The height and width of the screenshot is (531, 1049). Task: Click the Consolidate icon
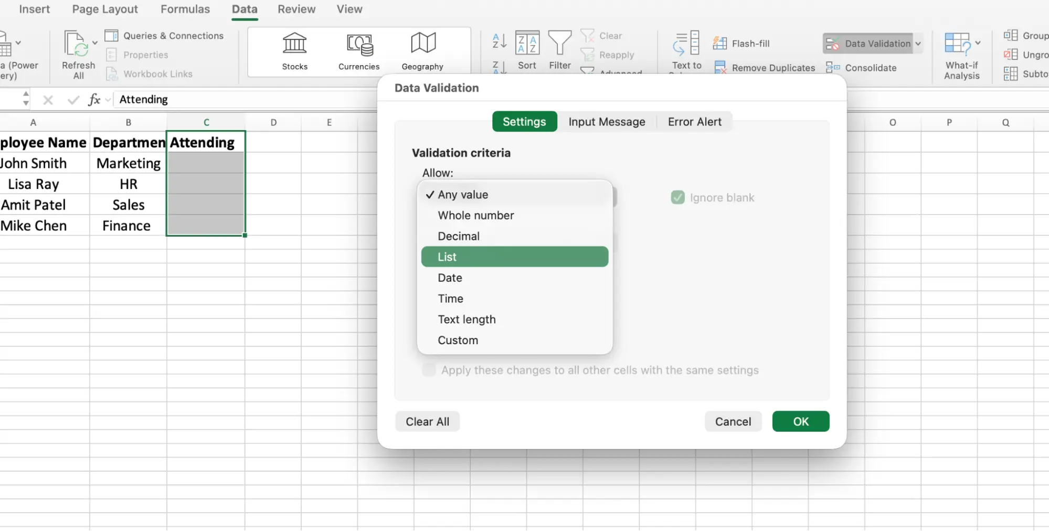click(832, 67)
